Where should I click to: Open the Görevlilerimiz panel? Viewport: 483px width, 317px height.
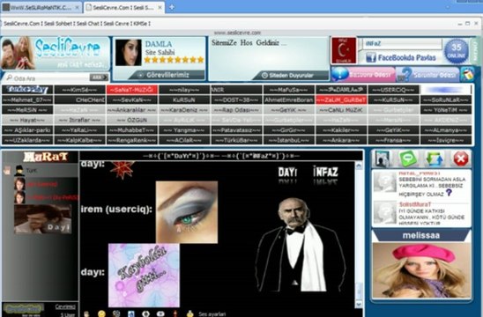167,75
